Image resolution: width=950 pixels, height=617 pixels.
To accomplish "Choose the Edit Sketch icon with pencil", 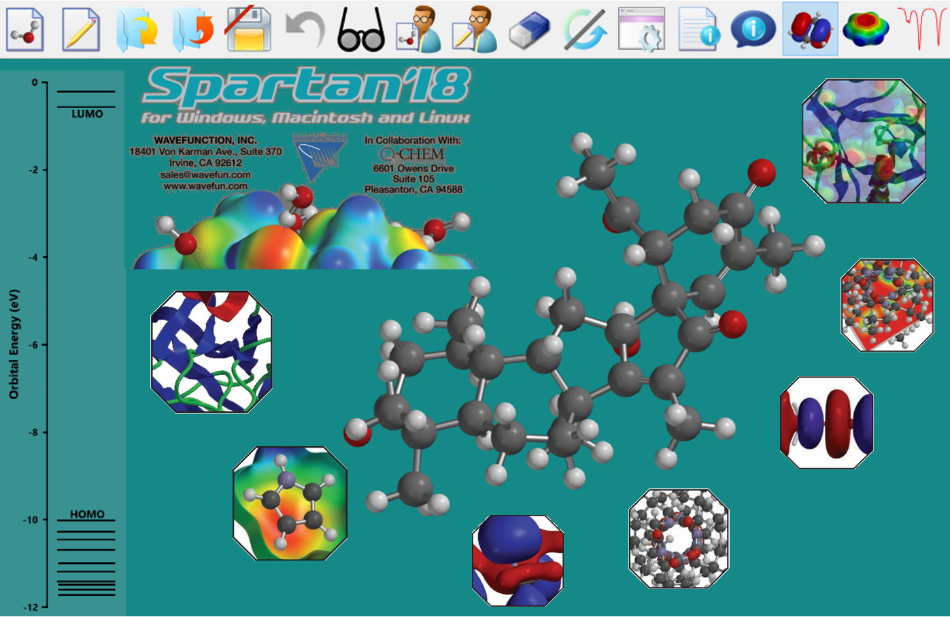I will [474, 29].
